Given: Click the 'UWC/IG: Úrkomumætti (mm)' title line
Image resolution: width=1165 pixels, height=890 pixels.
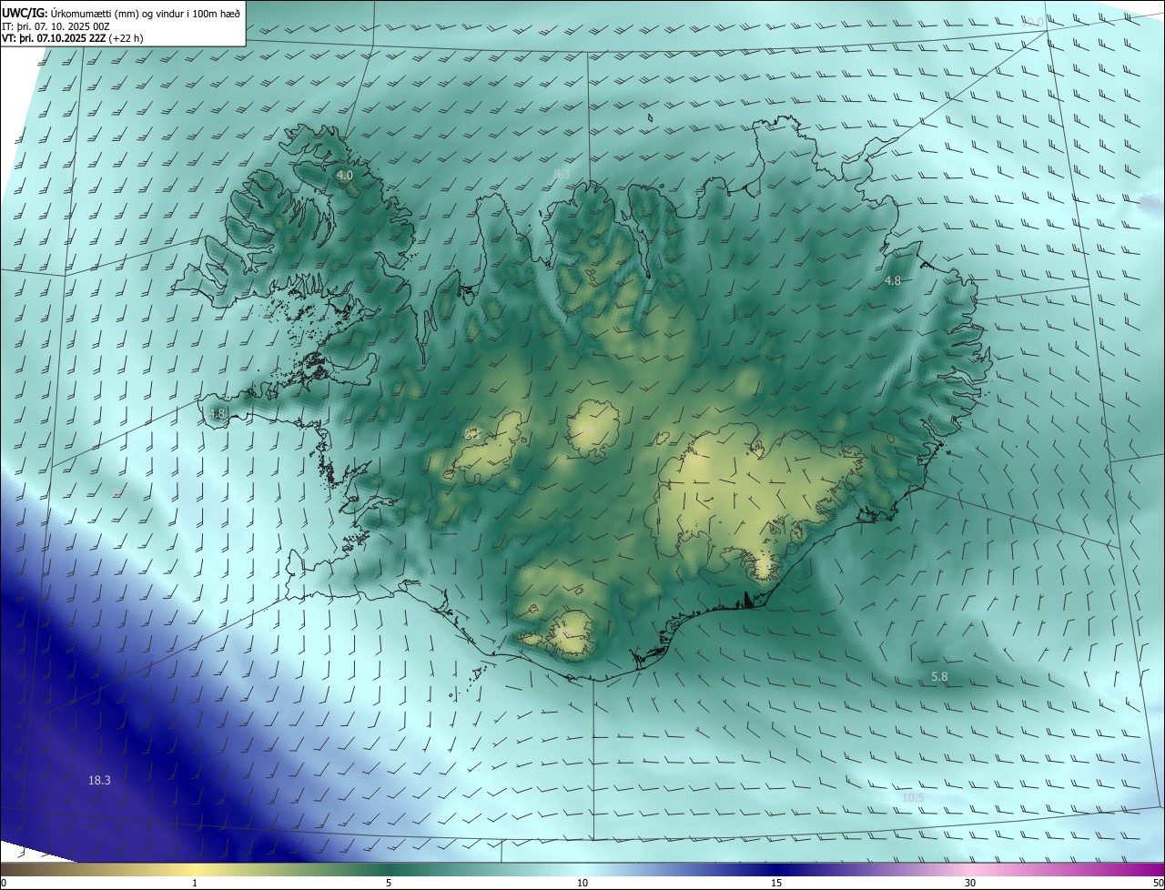Looking at the screenshot, I should click(x=121, y=13).
